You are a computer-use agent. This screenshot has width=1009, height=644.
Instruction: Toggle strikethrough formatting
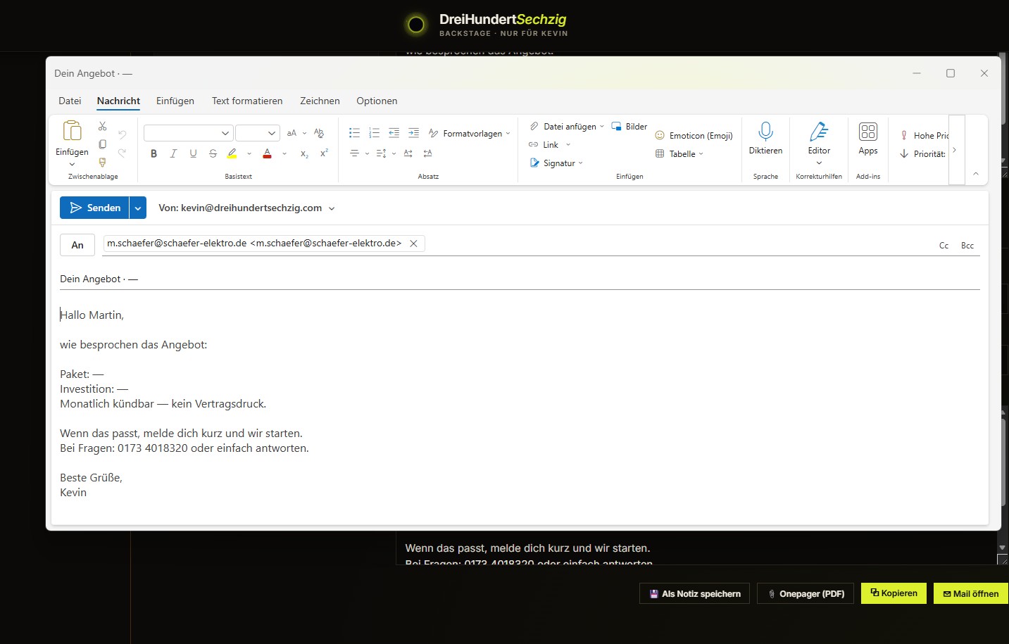[x=213, y=153]
